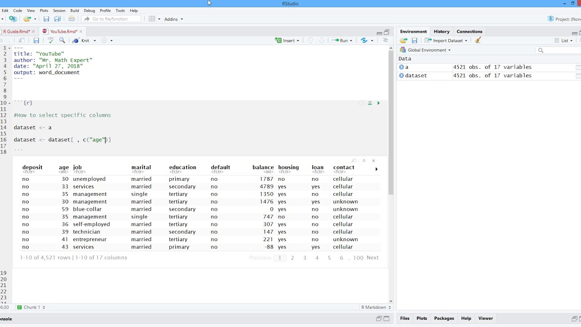Open chunk options gear icon
581x327 pixels.
[x=361, y=103]
